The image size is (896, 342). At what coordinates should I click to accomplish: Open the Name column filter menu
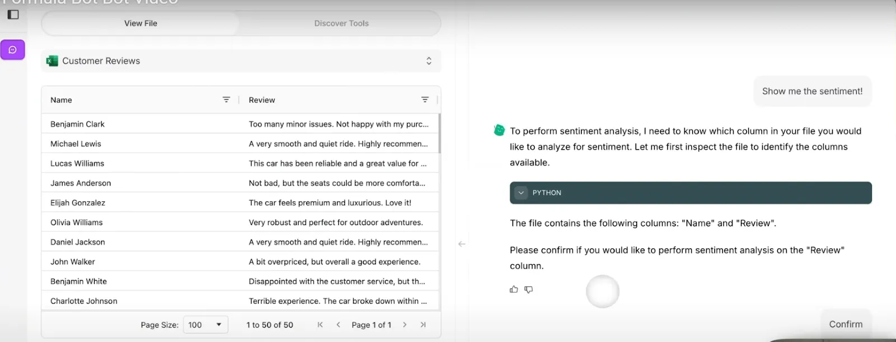click(x=226, y=99)
